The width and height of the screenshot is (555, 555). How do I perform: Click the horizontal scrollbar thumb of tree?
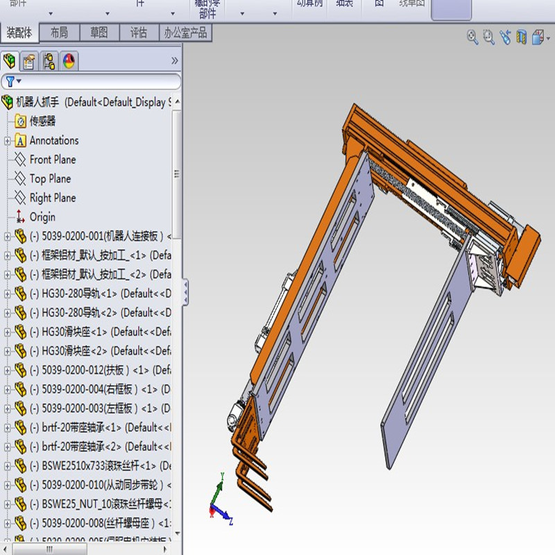point(49,549)
